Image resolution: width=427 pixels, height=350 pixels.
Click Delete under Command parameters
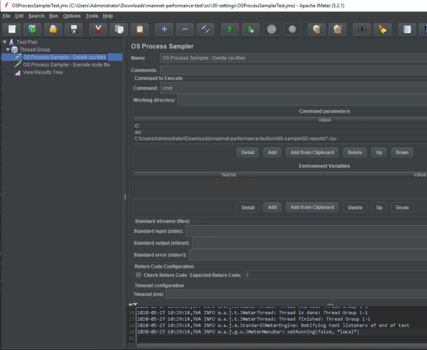point(355,153)
